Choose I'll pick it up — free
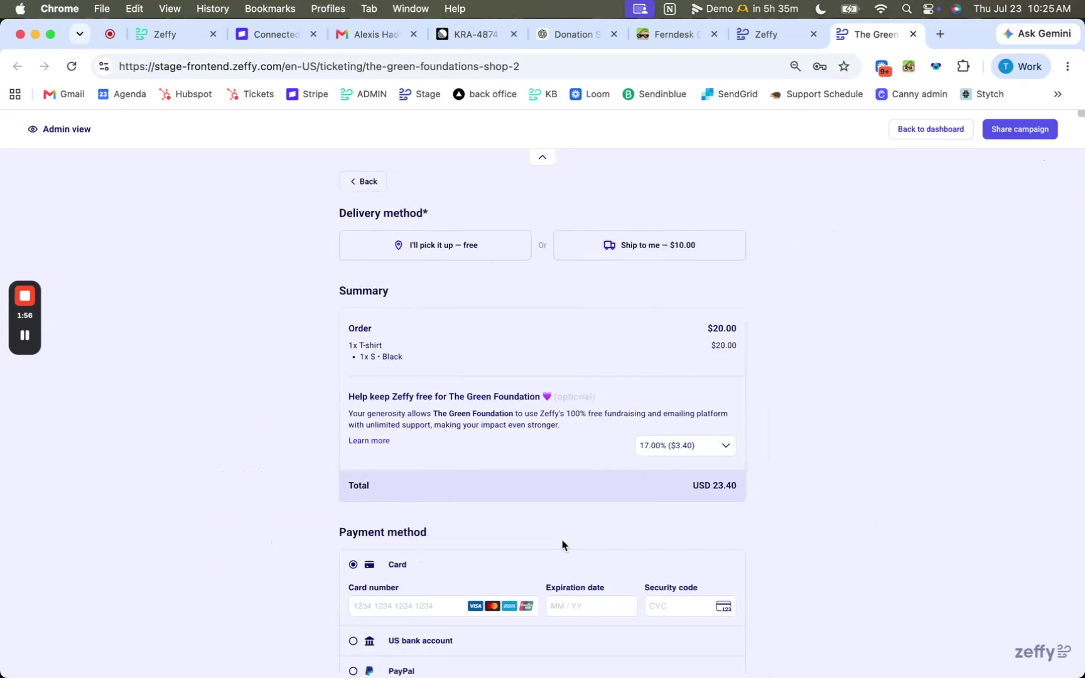 pyautogui.click(x=435, y=245)
